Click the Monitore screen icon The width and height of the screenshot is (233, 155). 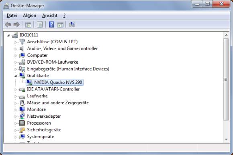click(22, 110)
